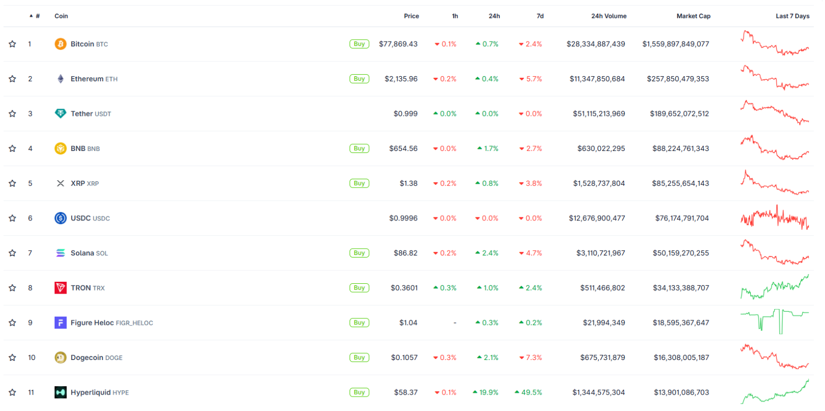This screenshot has height=411, width=825.
Task: Click the USDC coin logo
Action: 60,218
